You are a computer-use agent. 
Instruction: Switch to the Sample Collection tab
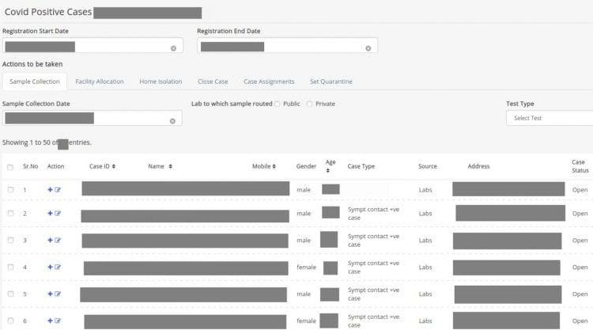coord(35,82)
